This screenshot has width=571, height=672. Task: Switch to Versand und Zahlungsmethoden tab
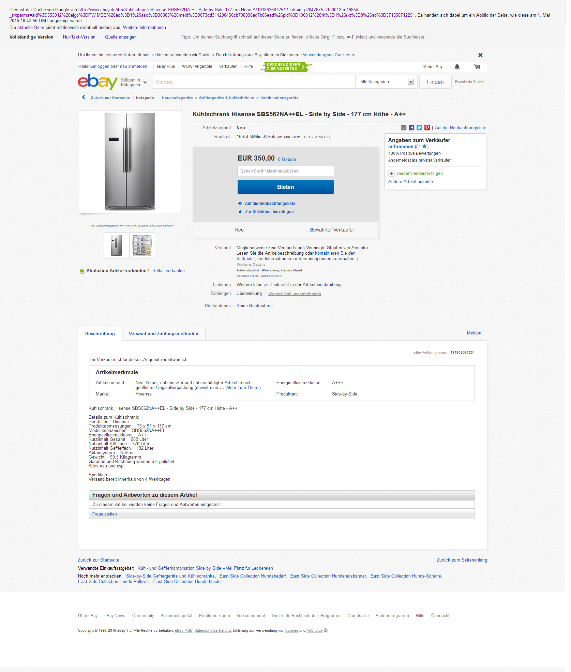tap(163, 334)
